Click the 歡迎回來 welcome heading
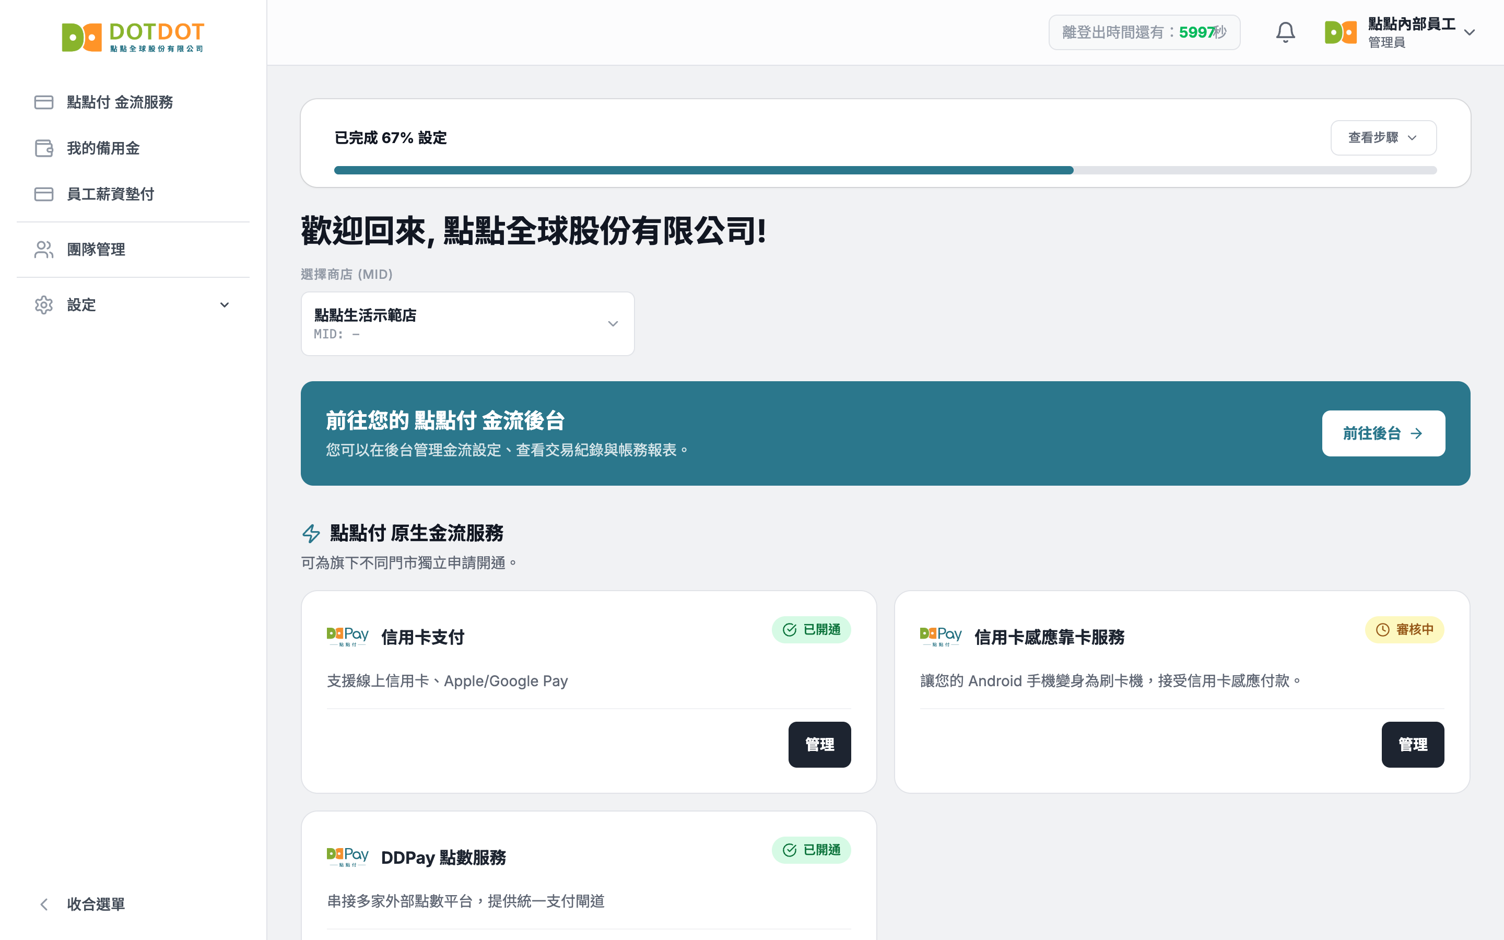Viewport: 1504px width, 940px height. tap(533, 231)
